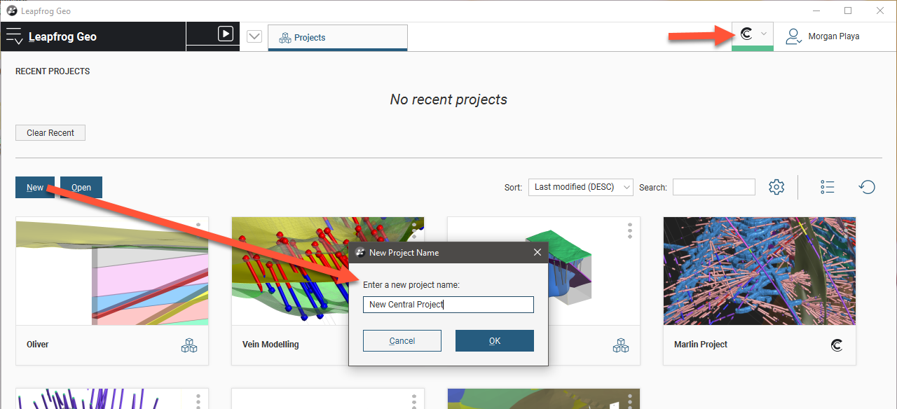Click the Open project button

tap(81, 187)
